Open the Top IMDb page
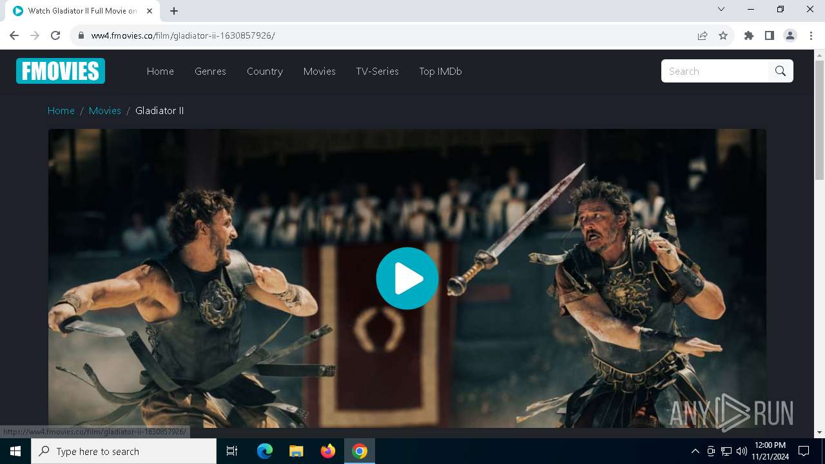 (x=441, y=72)
